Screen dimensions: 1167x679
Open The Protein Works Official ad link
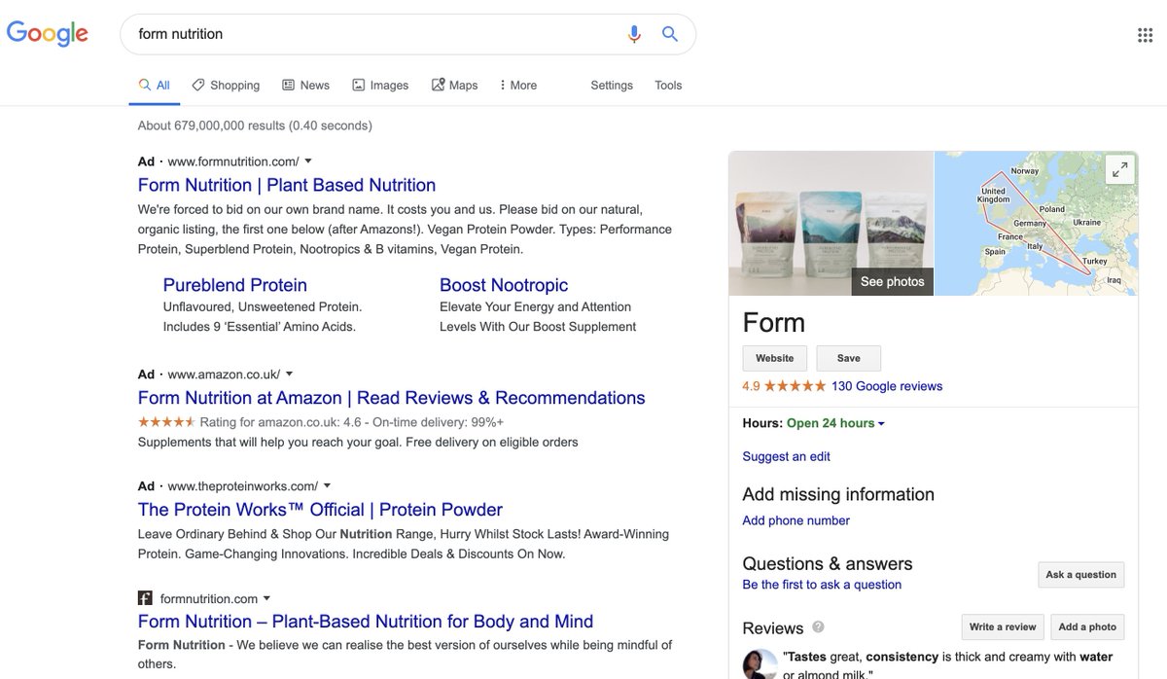[320, 510]
